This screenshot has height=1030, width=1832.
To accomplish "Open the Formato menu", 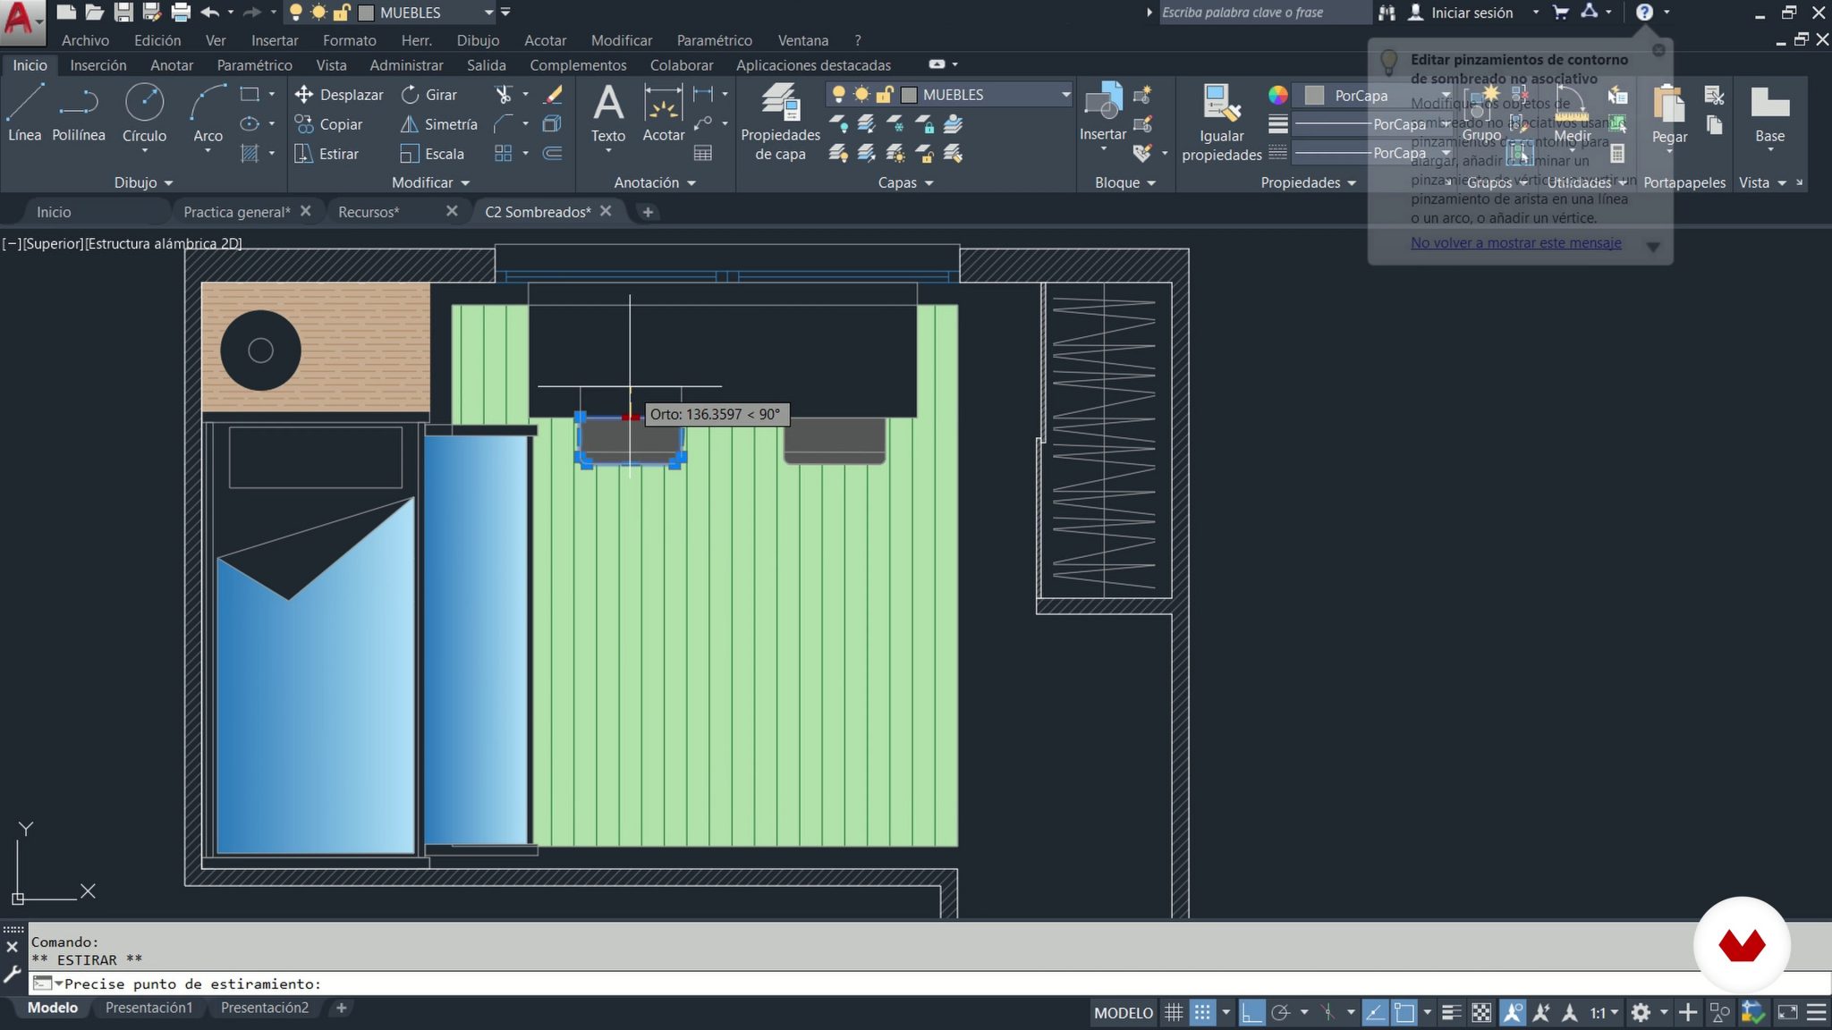I will click(349, 40).
